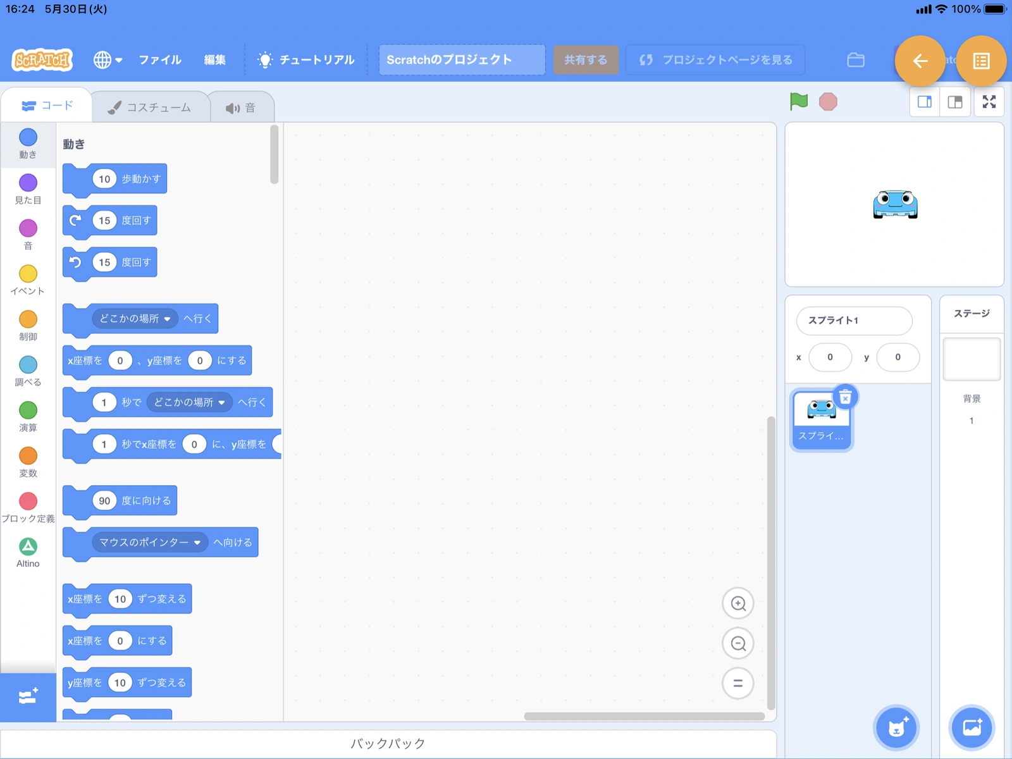Click プロジェクトページを見る button
Screen dimensions: 1012x759
[715, 60]
